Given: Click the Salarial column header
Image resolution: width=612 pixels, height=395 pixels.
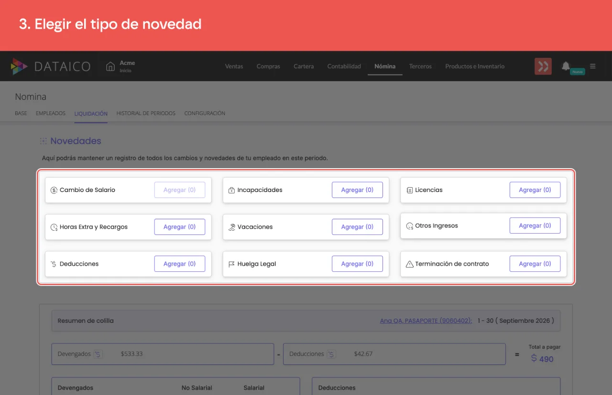Looking at the screenshot, I should (x=254, y=388).
